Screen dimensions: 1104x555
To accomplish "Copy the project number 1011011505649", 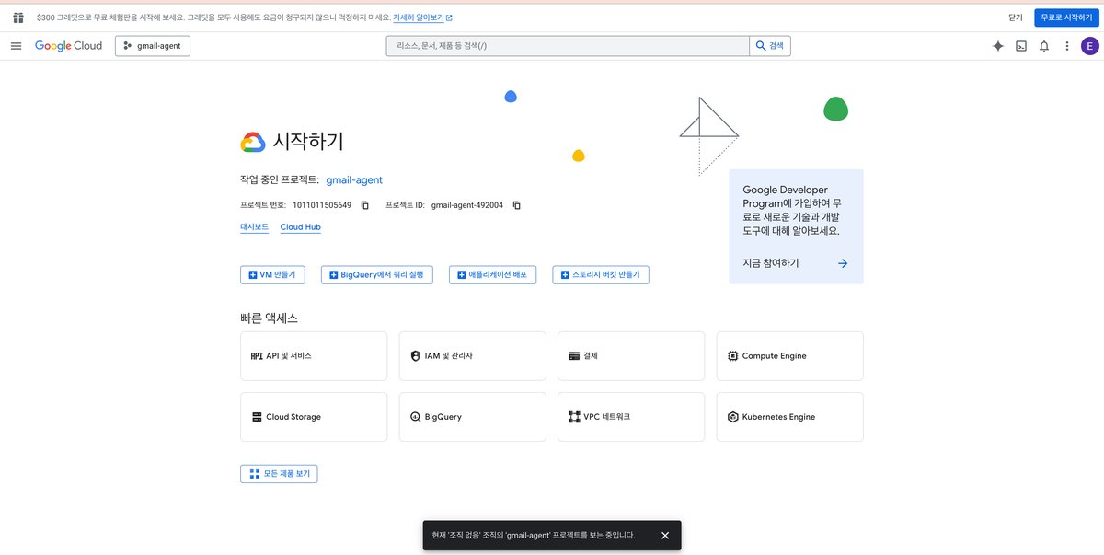I will (364, 205).
